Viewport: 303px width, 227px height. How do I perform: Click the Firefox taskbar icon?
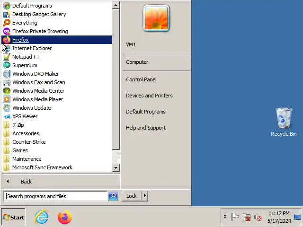point(65,217)
